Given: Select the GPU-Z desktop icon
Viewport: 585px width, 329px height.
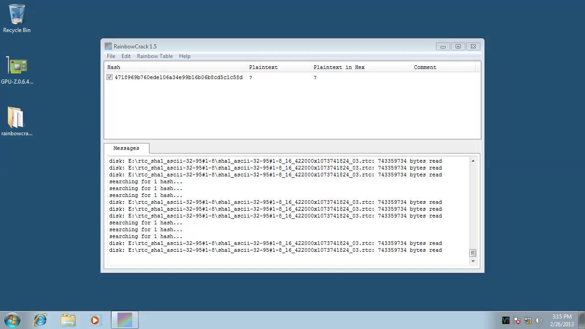Looking at the screenshot, I should click(17, 70).
